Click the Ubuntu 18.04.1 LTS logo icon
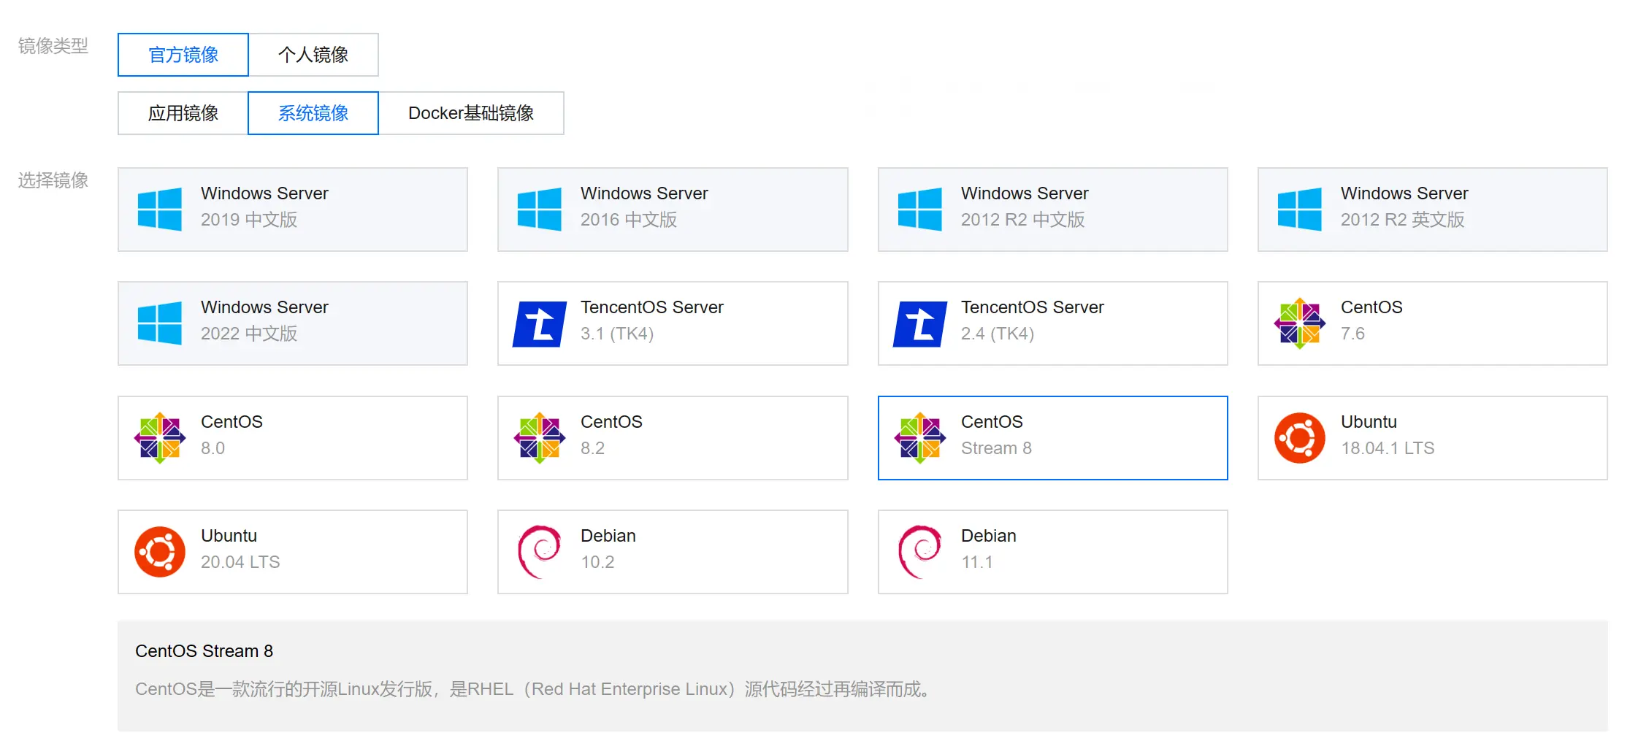Image resolution: width=1630 pixels, height=749 pixels. click(1300, 438)
